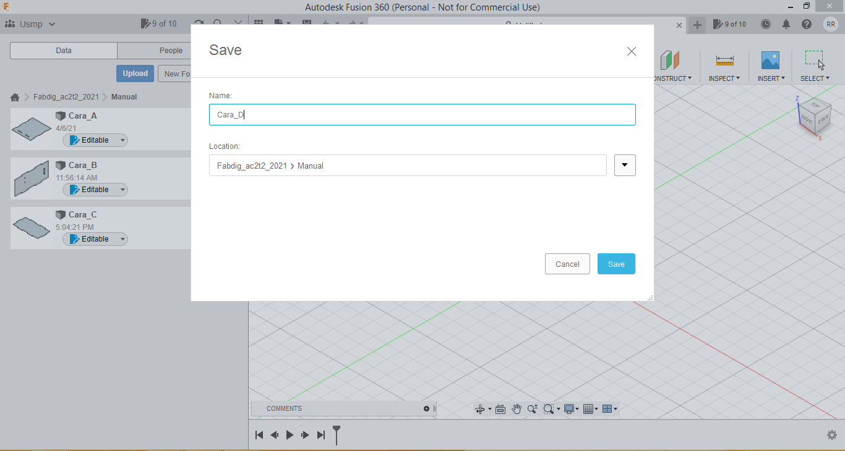Click the editable documents counter next to the clock icon
The height and width of the screenshot is (451, 845).
pos(730,24)
